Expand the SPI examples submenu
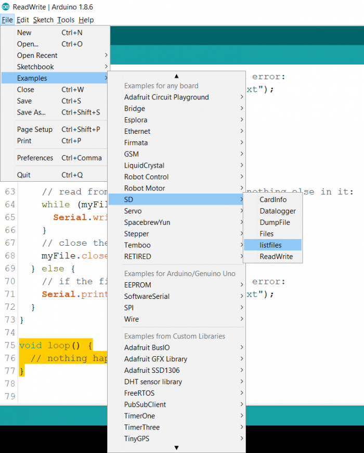 click(x=176, y=308)
